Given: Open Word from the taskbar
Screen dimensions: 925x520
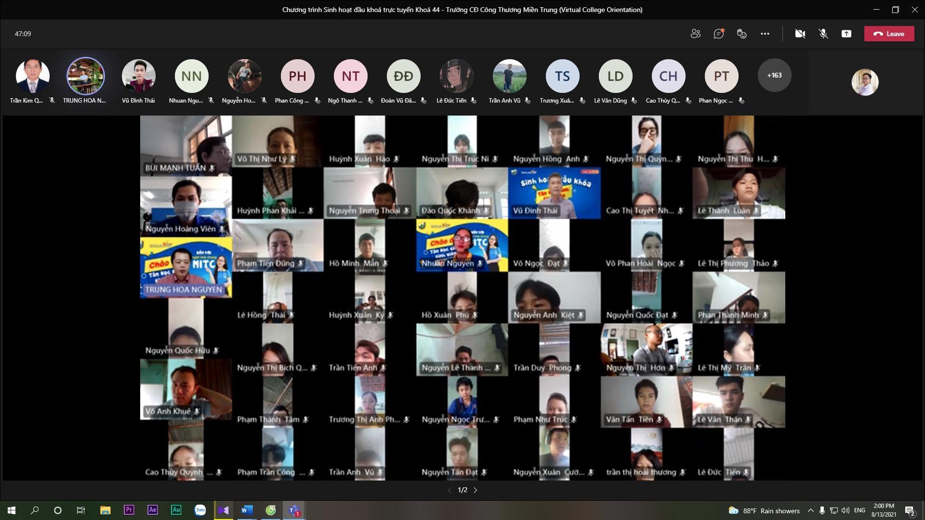Looking at the screenshot, I should [247, 510].
